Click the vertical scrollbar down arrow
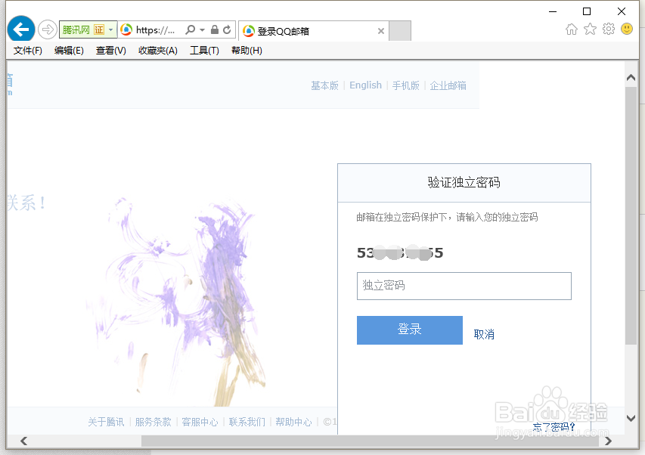The width and height of the screenshot is (645, 455). pos(631,418)
